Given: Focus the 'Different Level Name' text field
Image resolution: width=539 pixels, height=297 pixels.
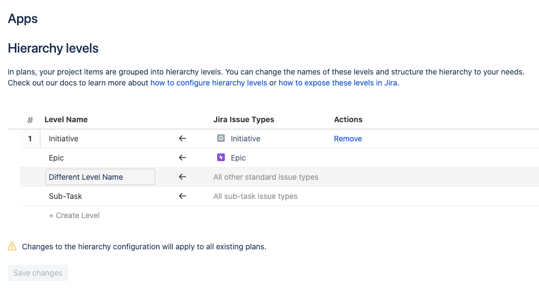Looking at the screenshot, I should coord(100,177).
